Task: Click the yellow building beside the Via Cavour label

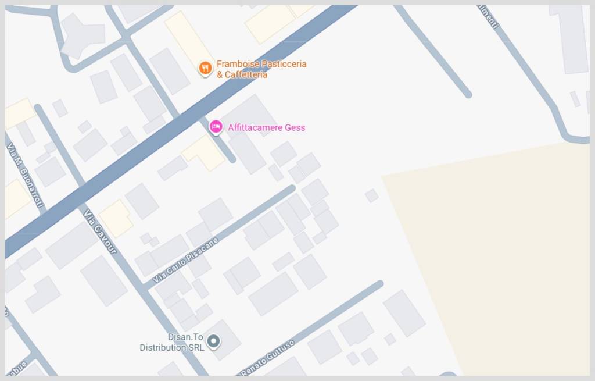Action: point(116,218)
